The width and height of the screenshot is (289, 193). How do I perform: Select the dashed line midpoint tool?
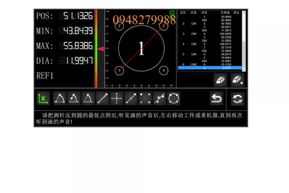(x=131, y=98)
